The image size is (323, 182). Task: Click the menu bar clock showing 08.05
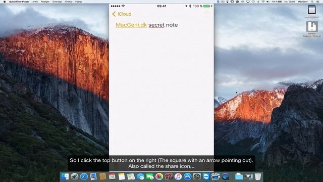click(290, 2)
